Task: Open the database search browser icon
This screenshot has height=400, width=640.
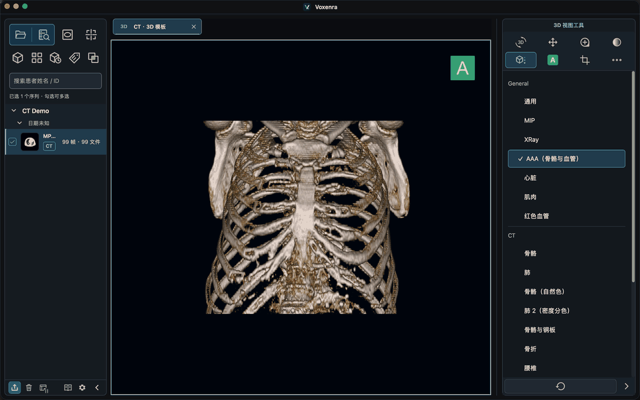Action: click(44, 35)
